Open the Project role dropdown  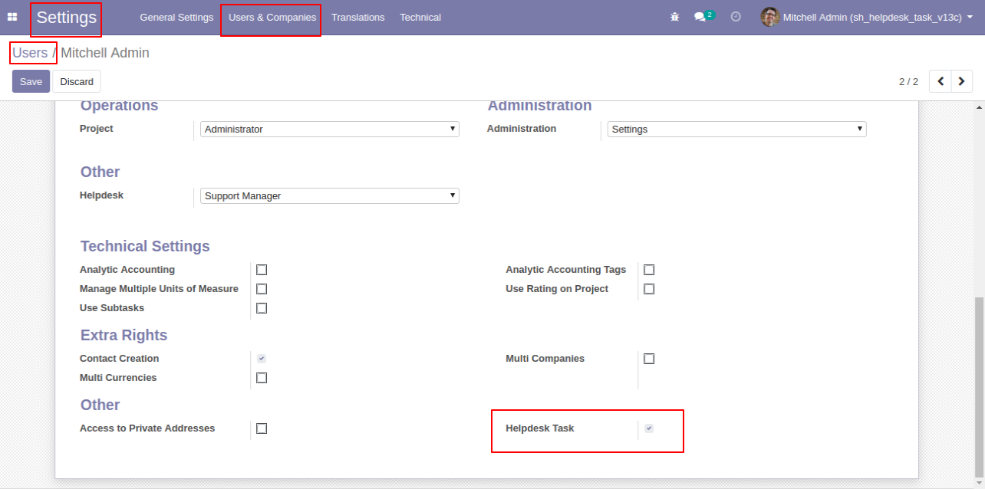(330, 130)
